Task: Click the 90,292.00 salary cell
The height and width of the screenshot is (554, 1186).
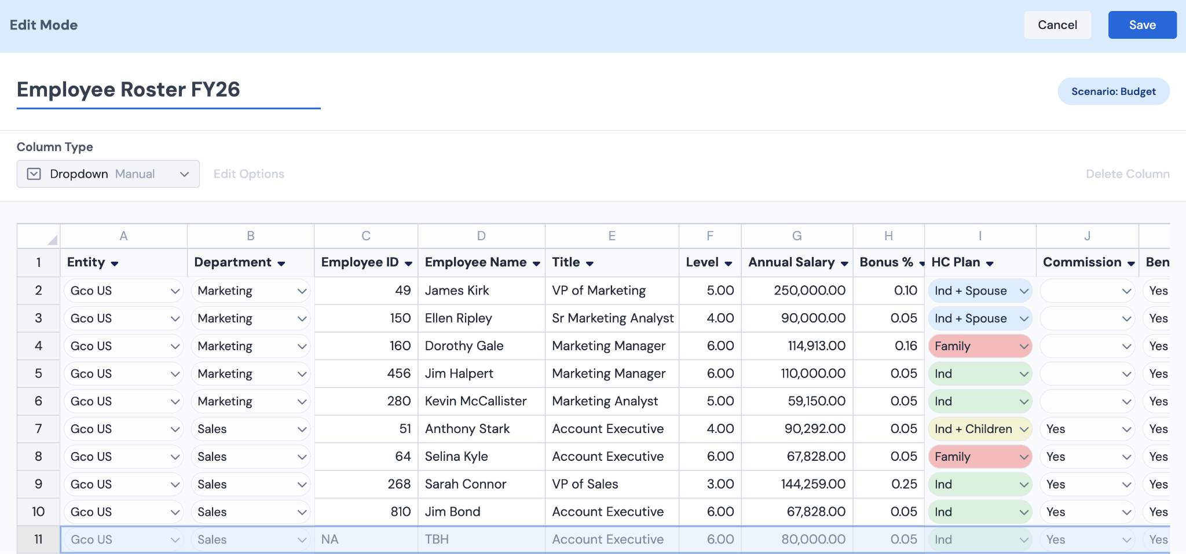Action: pyautogui.click(x=797, y=429)
